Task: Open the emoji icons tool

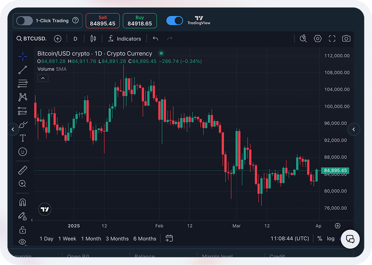Action: pos(23,152)
